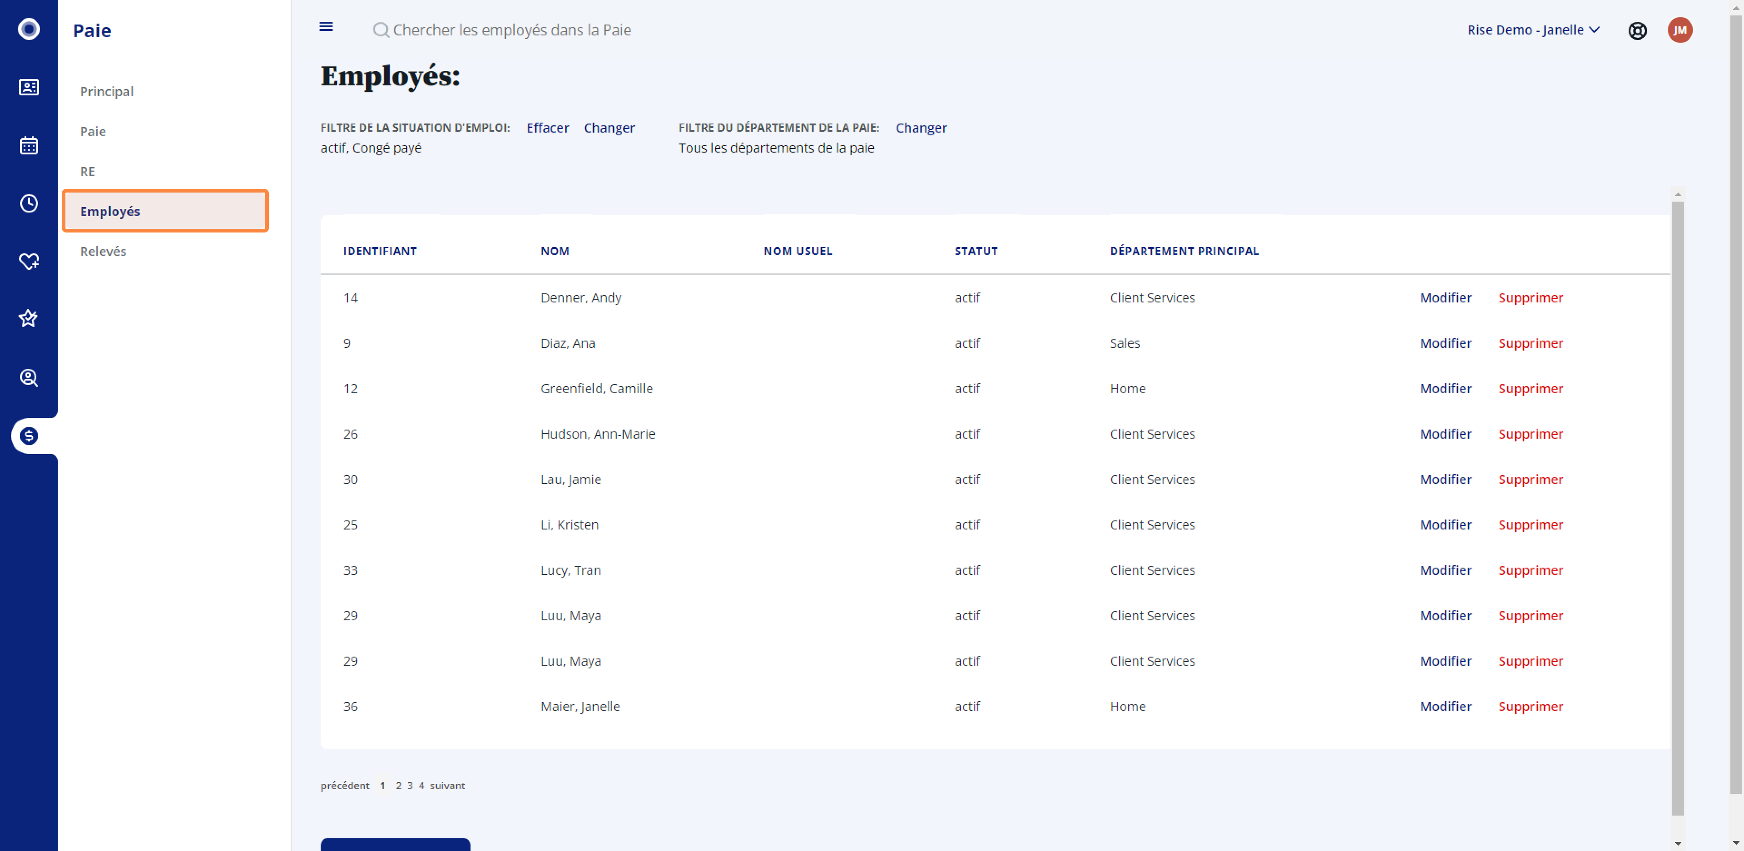Click the name Maier, Janelle
Screen dimensions: 1744x851
pyautogui.click(x=580, y=706)
